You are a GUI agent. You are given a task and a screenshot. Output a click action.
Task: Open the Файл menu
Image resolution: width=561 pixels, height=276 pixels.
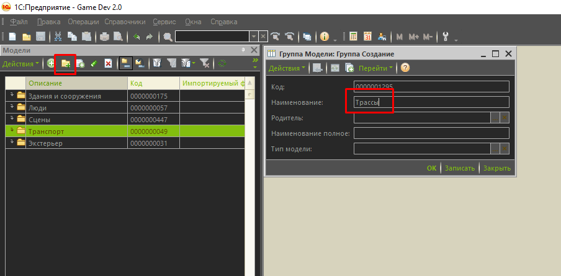[x=19, y=22]
